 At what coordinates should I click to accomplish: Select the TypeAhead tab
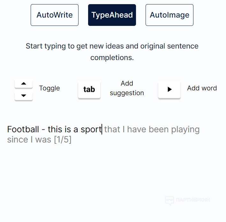coord(112,15)
